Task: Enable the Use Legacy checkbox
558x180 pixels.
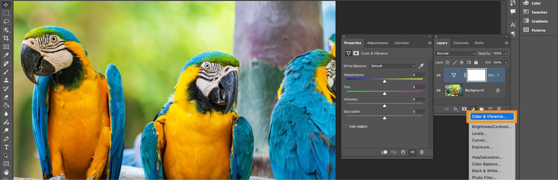Action: coord(345,126)
